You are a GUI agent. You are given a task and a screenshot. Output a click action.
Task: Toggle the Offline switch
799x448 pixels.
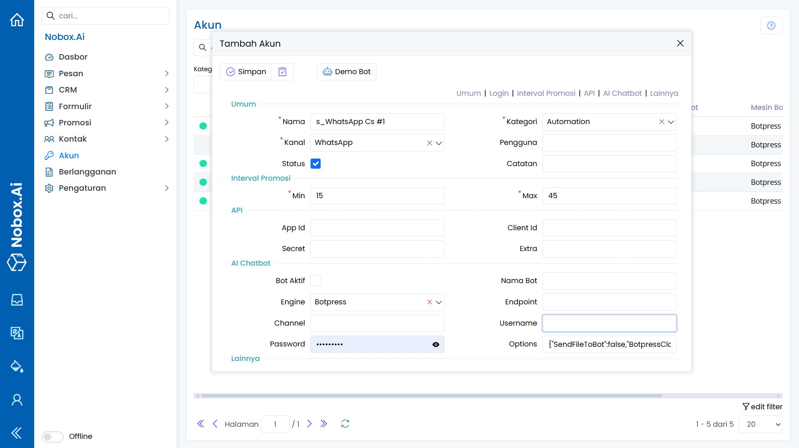click(x=52, y=436)
